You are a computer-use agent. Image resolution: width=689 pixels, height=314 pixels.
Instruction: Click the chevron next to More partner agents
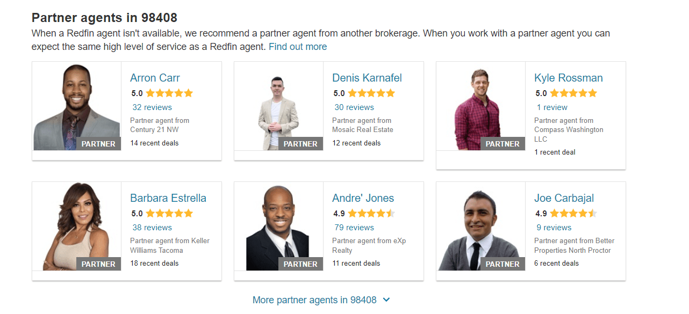click(x=386, y=300)
